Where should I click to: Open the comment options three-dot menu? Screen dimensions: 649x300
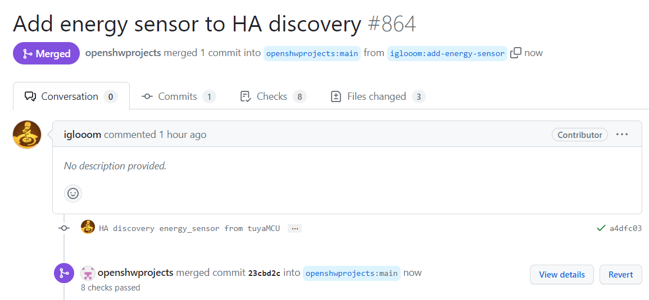[622, 135]
